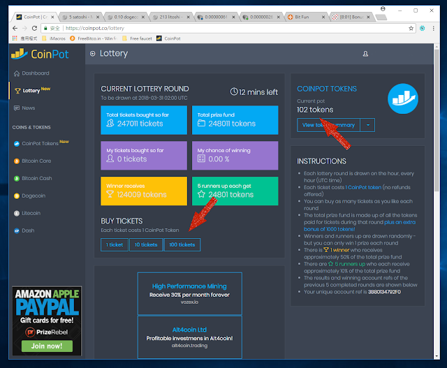Click the user account icon in header
The image size is (447, 368).
(365, 54)
